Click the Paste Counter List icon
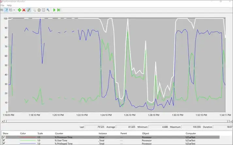Image resolution: width=233 pixels, height=145 pixels. pyautogui.click(x=39, y=10)
